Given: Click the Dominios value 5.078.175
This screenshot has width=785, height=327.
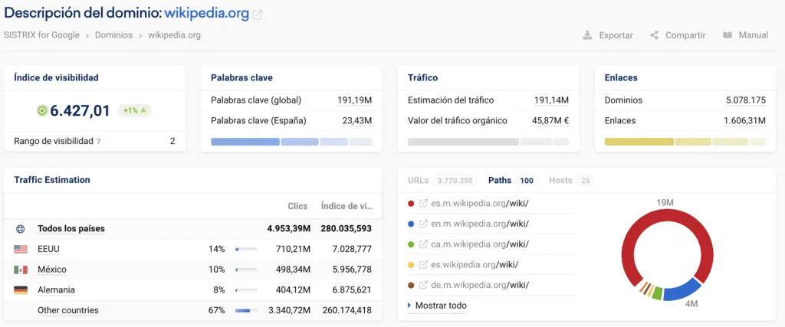Looking at the screenshot, I should [x=746, y=100].
